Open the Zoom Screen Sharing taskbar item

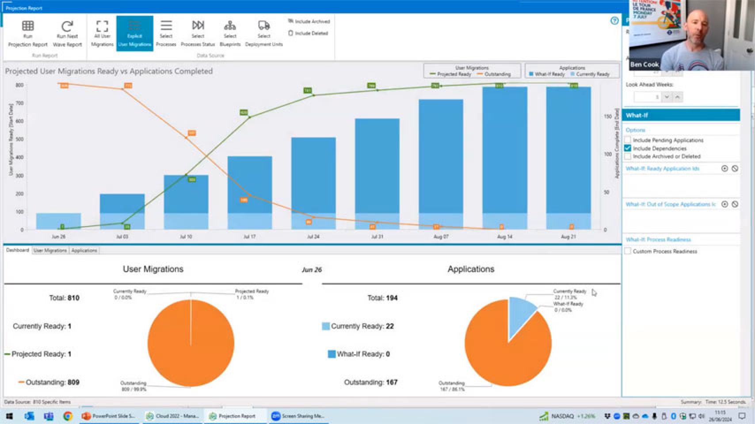298,416
